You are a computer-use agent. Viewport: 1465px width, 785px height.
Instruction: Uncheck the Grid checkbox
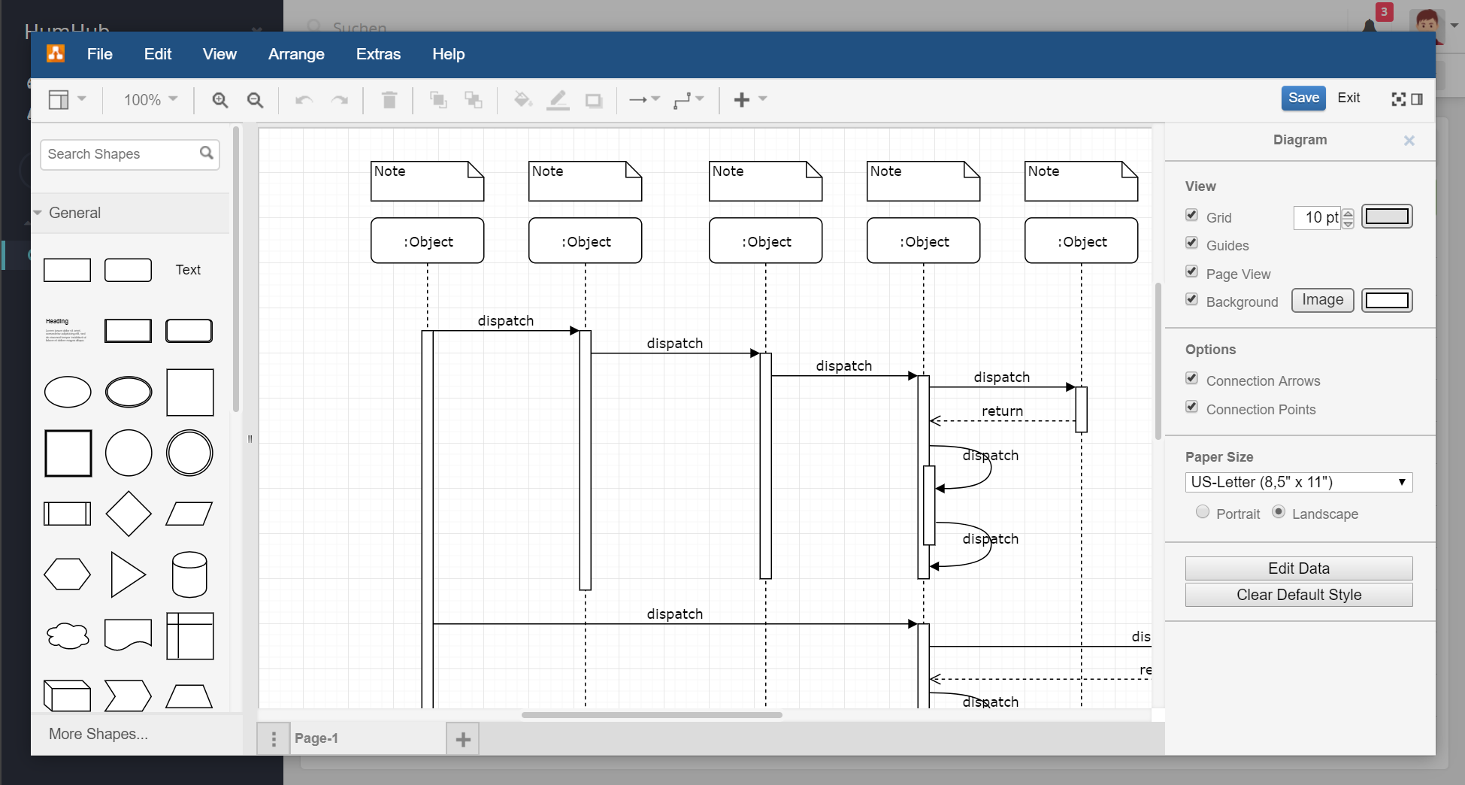(x=1191, y=216)
